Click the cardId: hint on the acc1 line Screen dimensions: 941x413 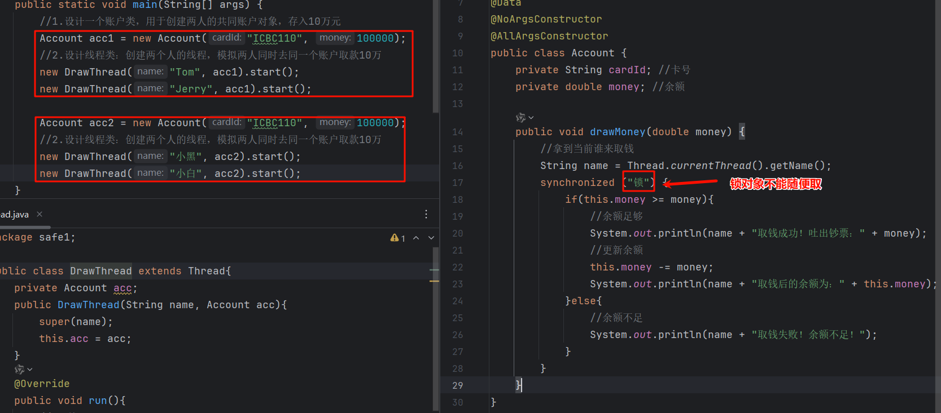tap(226, 38)
